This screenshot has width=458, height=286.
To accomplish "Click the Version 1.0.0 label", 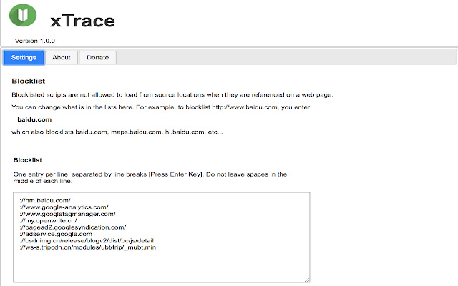I will click(35, 41).
